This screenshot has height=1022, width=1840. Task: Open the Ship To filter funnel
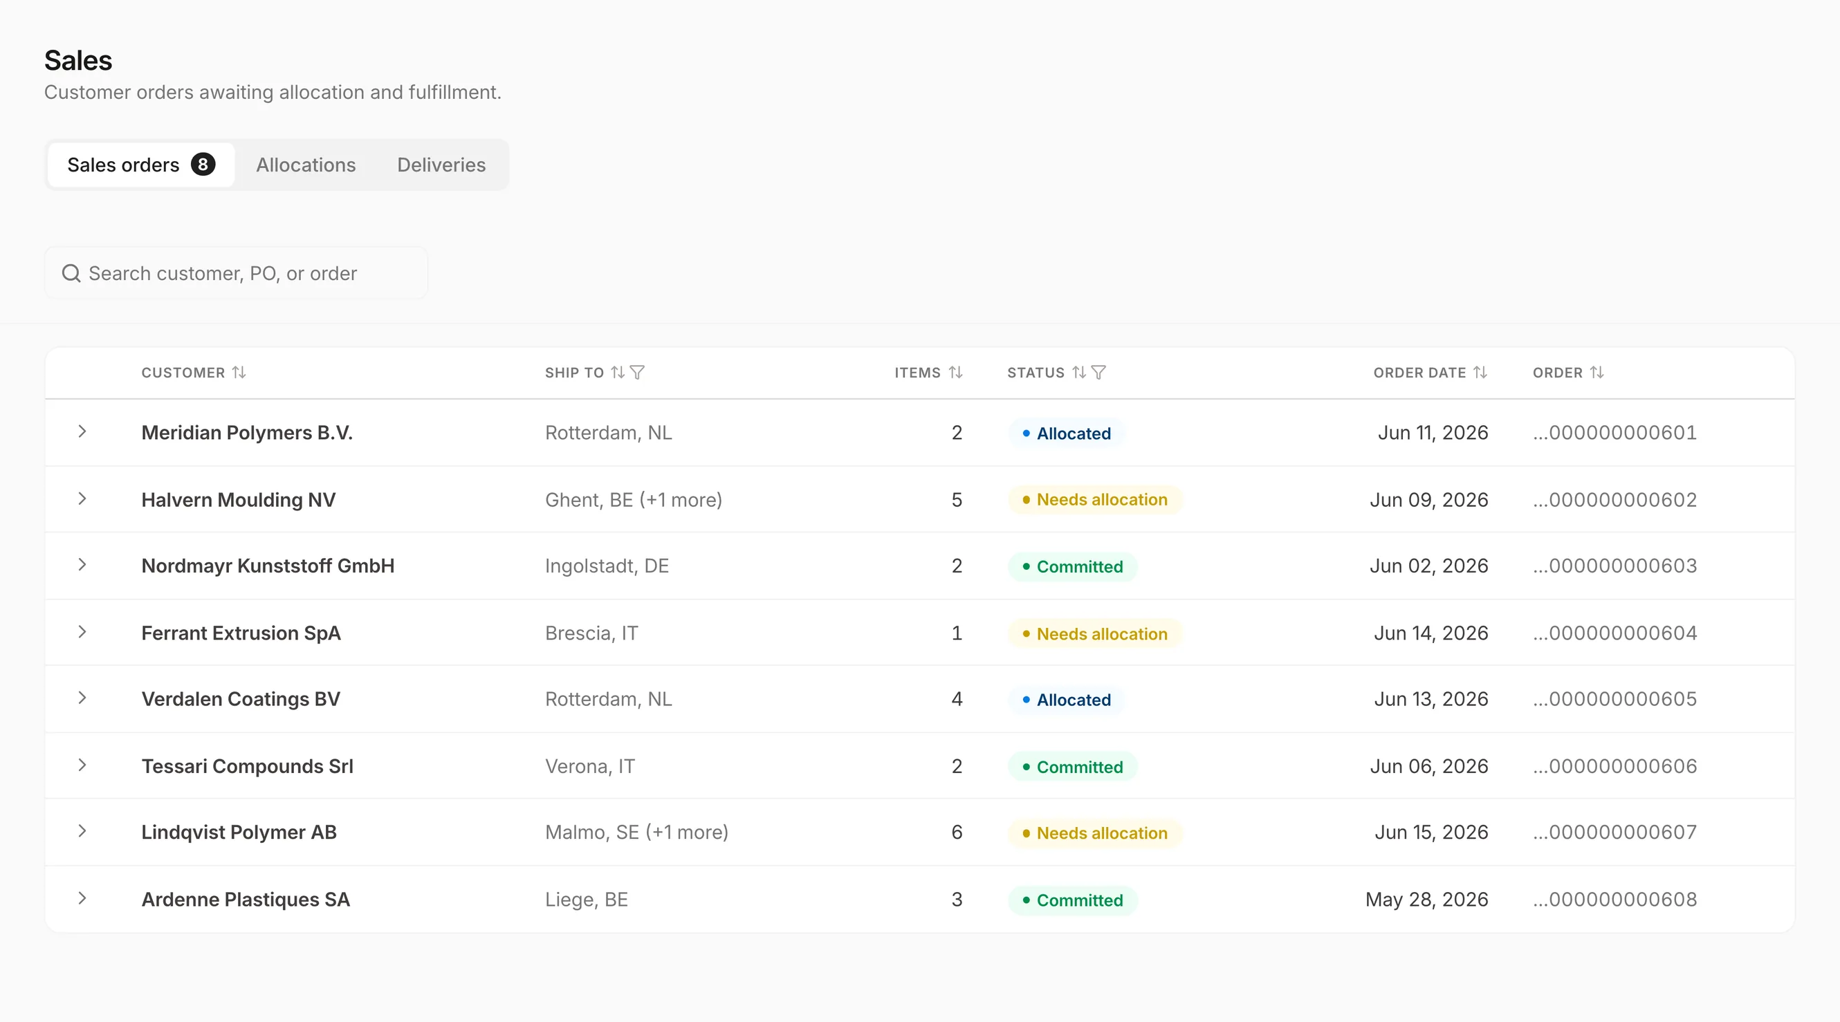pyautogui.click(x=637, y=372)
